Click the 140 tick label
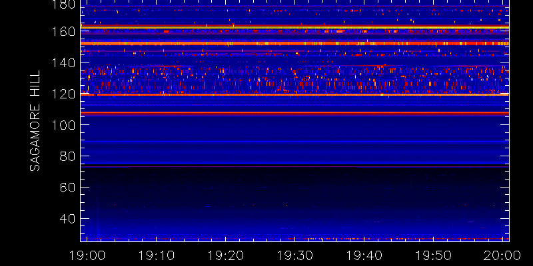The image size is (533, 266). point(64,63)
